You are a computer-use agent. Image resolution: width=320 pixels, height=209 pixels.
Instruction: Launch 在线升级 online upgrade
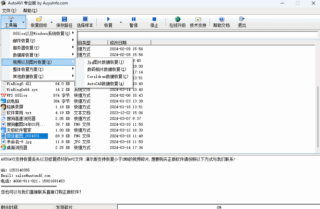coord(177,22)
